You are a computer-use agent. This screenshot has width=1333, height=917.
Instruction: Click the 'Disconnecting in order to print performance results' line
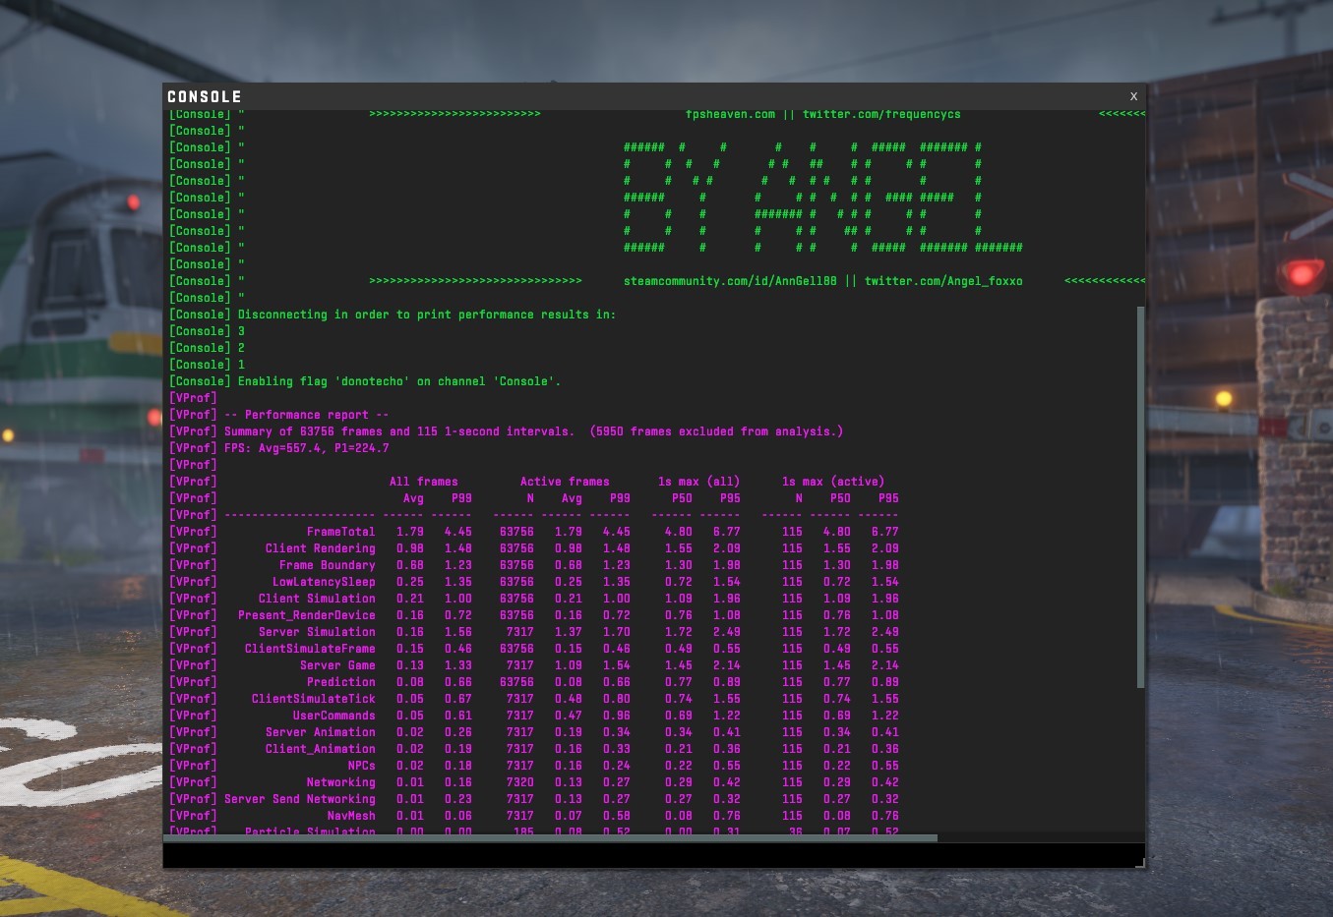(393, 315)
